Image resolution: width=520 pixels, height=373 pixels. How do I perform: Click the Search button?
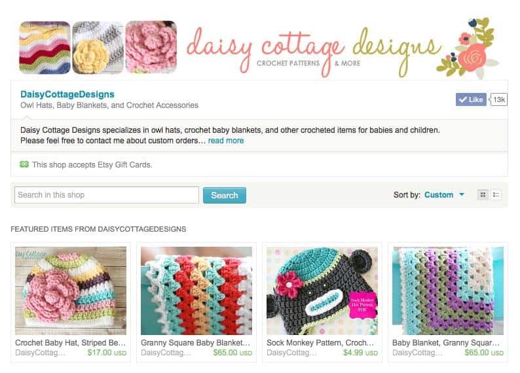pos(225,195)
